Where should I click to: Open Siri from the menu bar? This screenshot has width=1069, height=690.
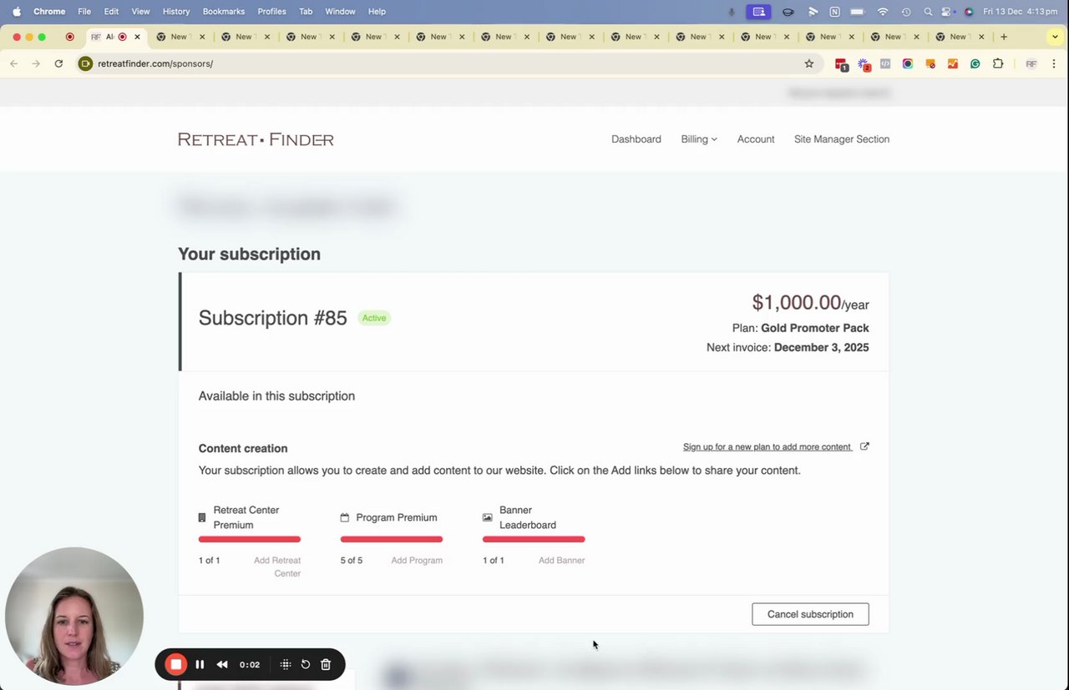tap(969, 12)
